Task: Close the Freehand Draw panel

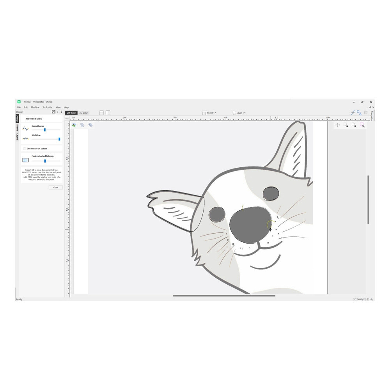Action: coord(55,187)
